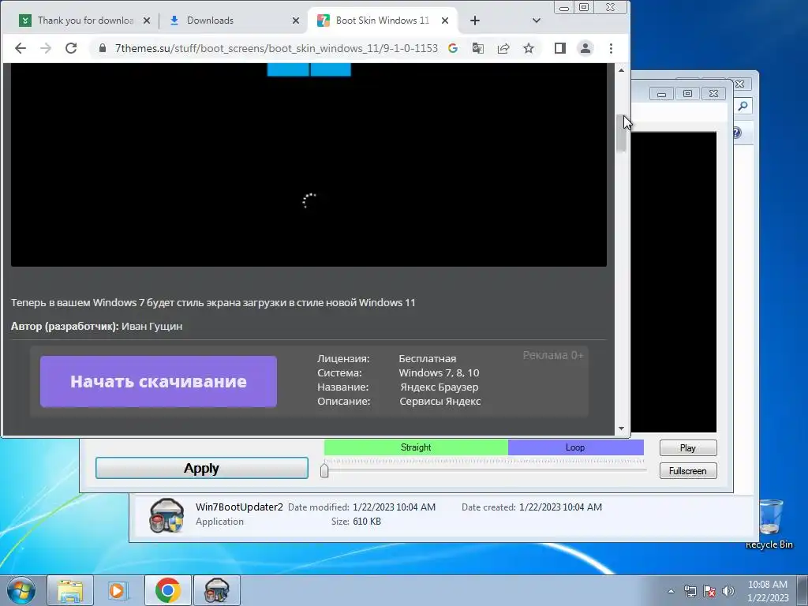The width and height of the screenshot is (808, 606).
Task: Bookmark this page with star
Action: click(x=529, y=48)
